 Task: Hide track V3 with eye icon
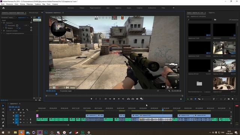pyautogui.click(x=24, y=112)
